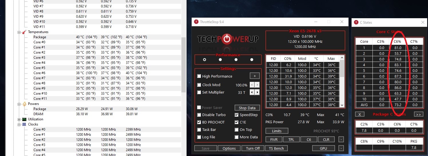Enable the High Performance checkbox
This screenshot has width=428, height=156.
tap(199, 76)
